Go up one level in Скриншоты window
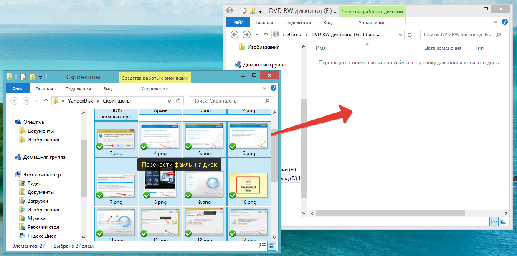This screenshot has width=517, height=256. pyautogui.click(x=46, y=101)
